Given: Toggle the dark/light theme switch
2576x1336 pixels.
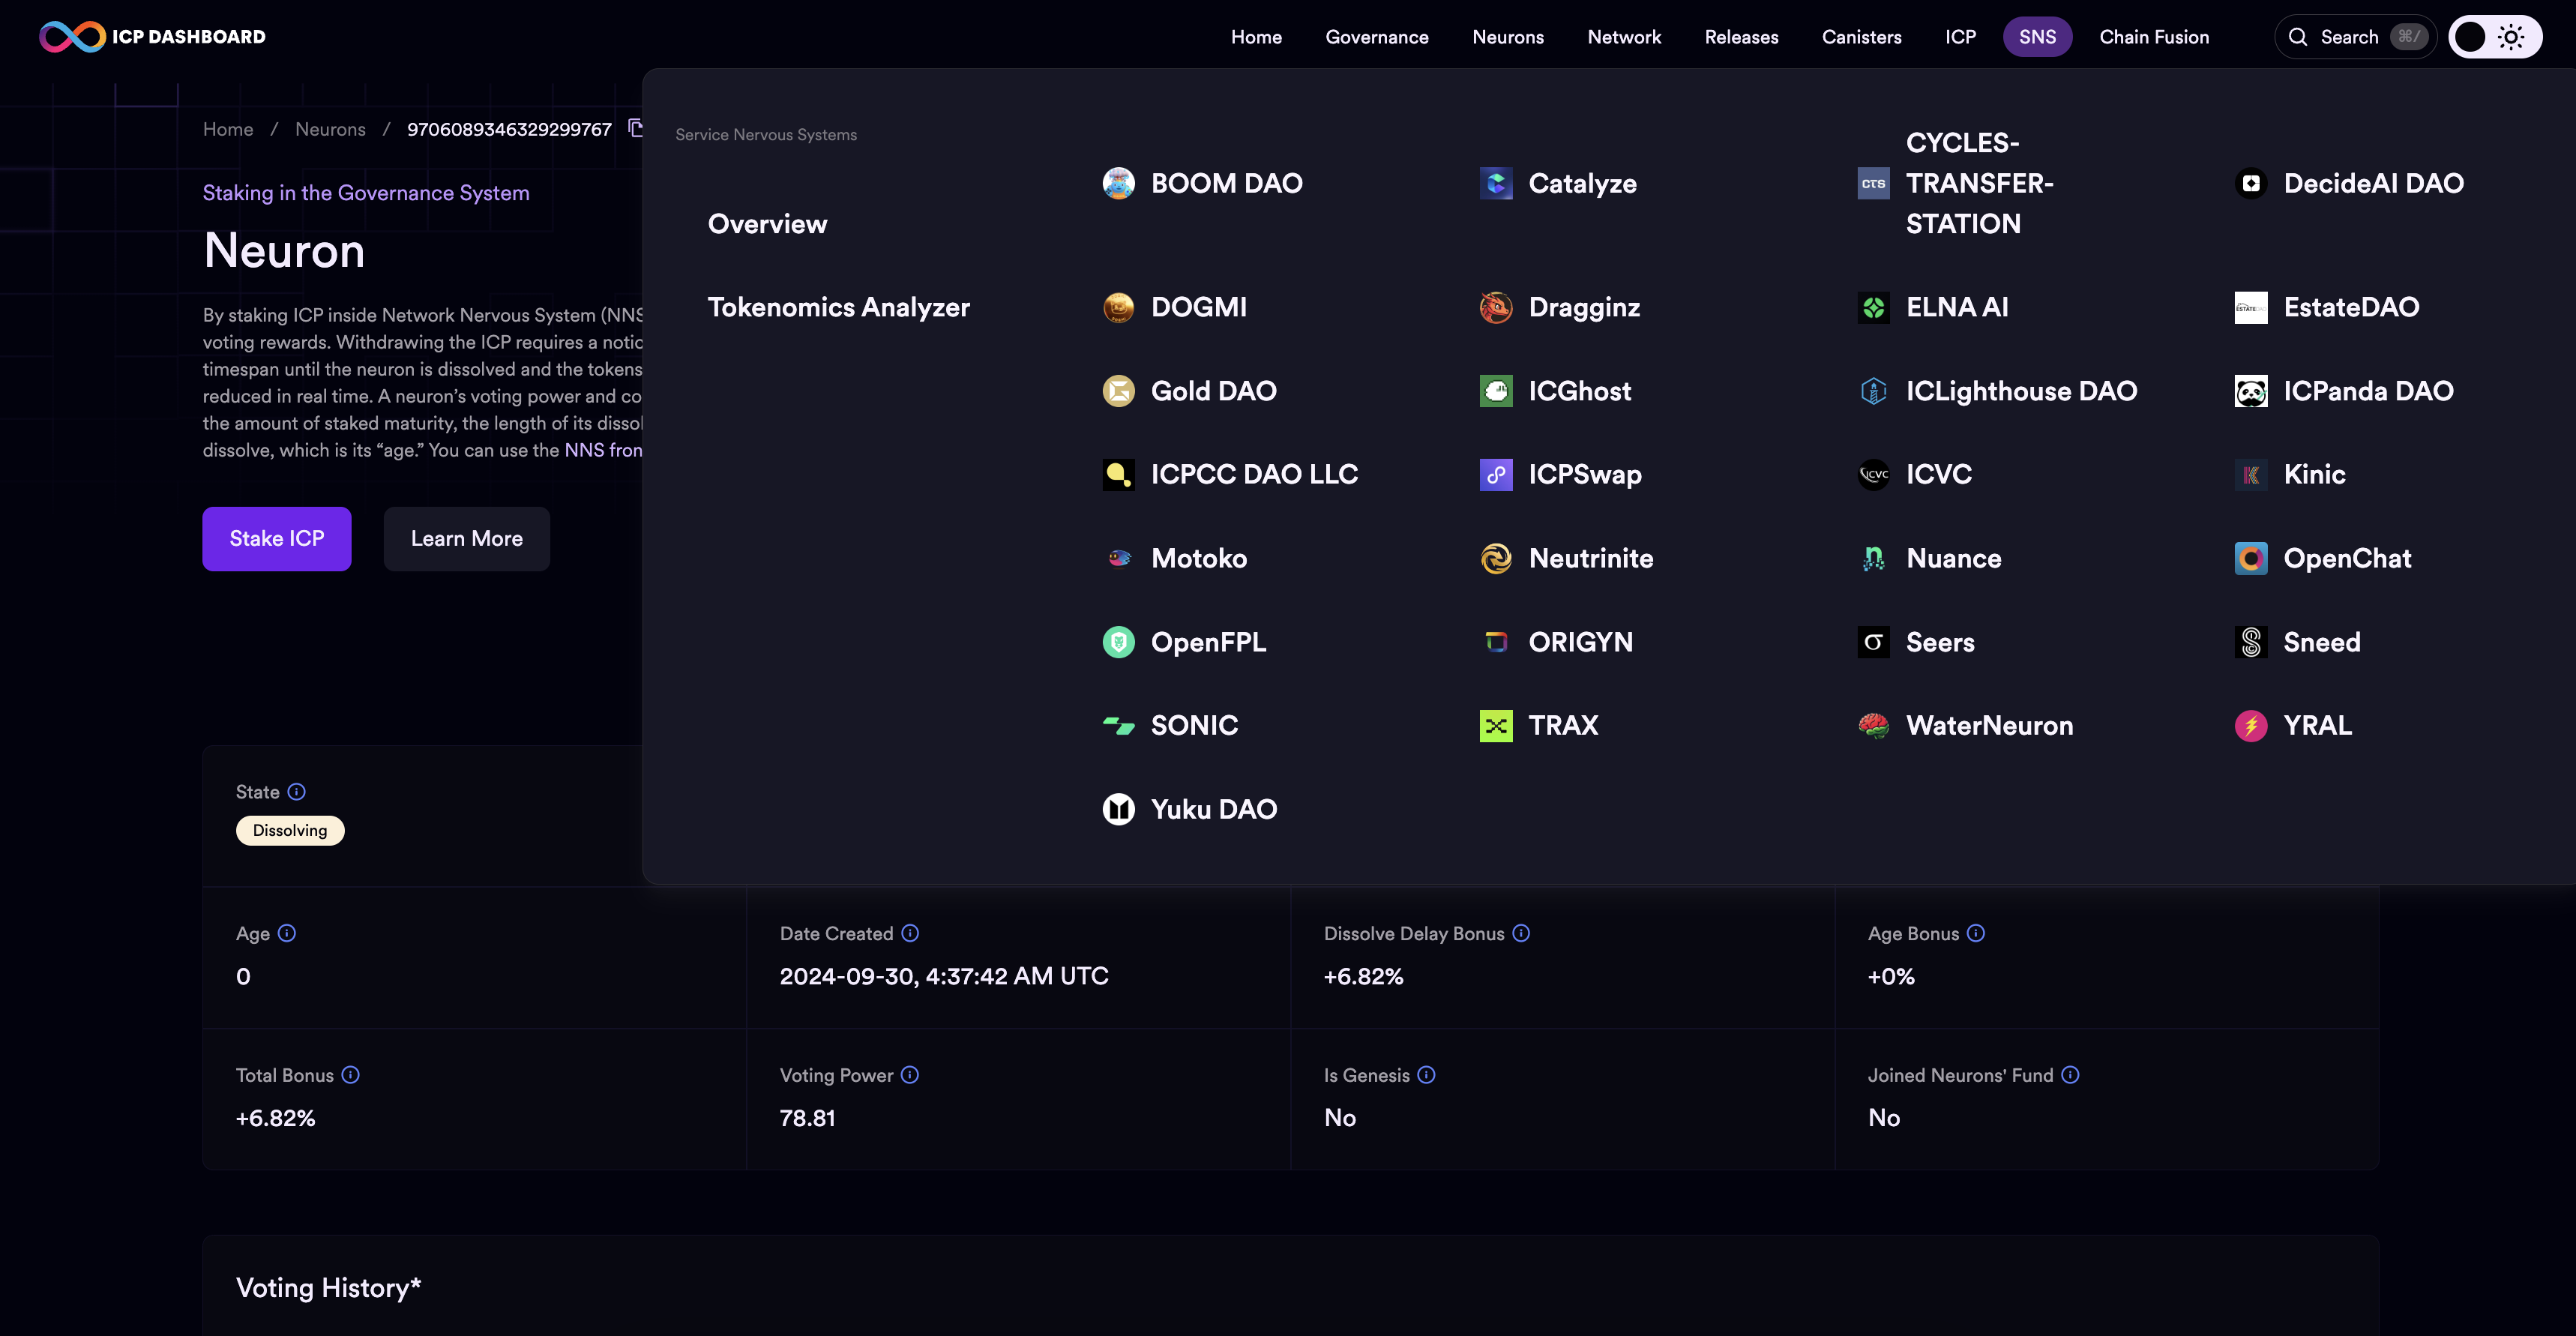Looking at the screenshot, I should [2495, 37].
